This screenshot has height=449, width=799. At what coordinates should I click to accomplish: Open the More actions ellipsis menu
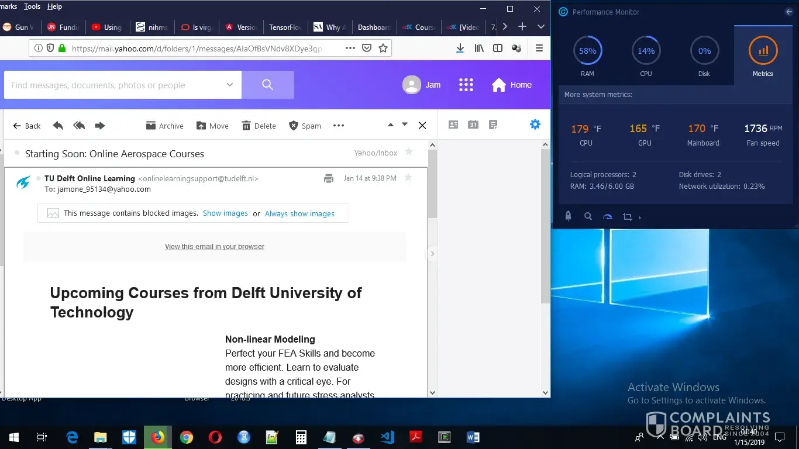click(x=339, y=126)
